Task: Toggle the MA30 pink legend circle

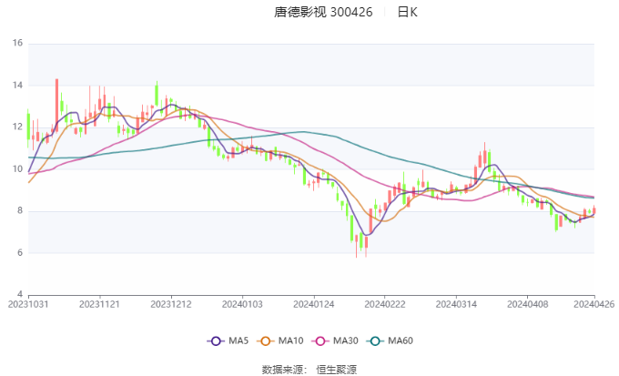Action: pos(320,340)
